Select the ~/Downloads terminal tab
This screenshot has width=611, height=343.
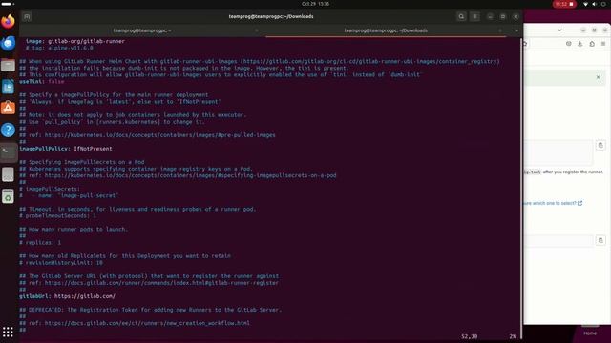(386, 30)
